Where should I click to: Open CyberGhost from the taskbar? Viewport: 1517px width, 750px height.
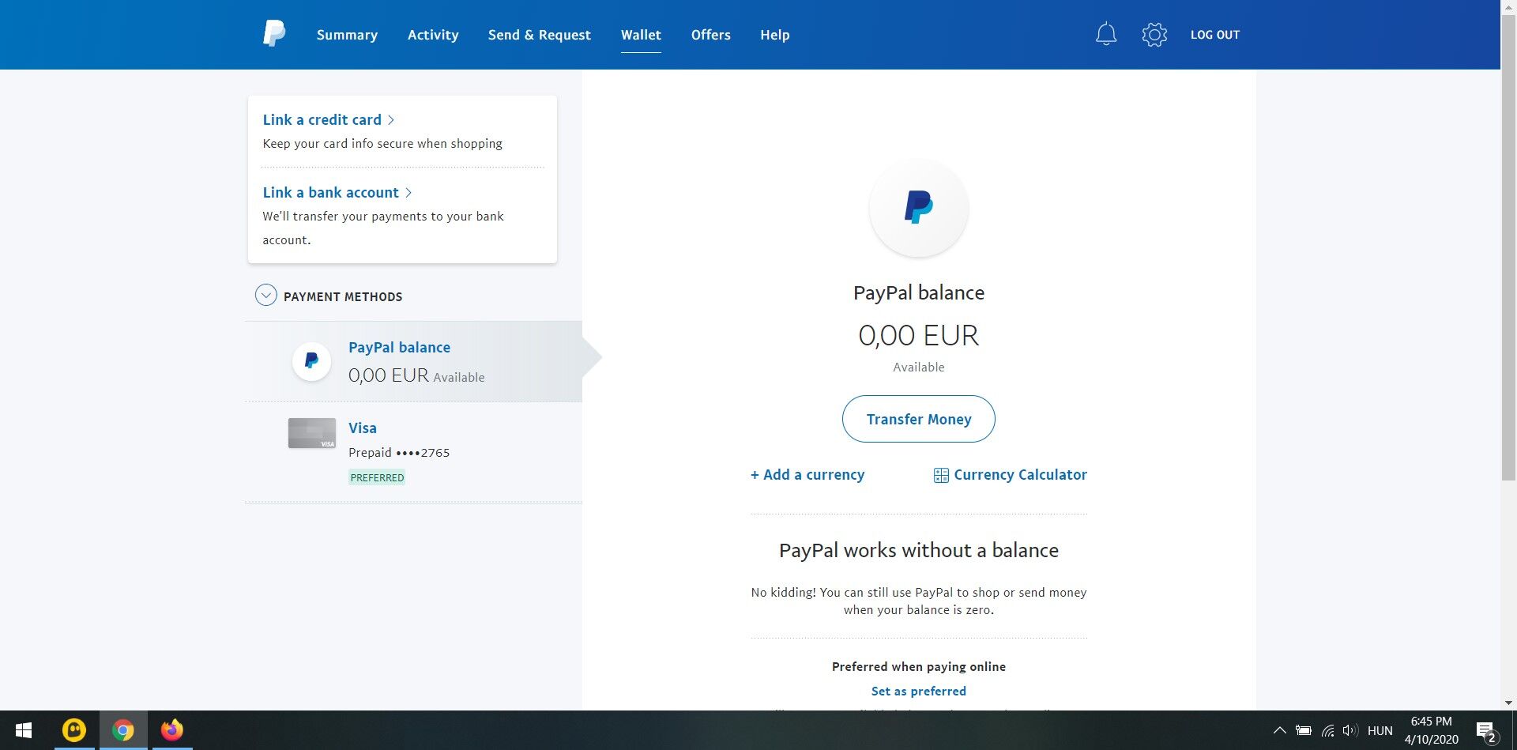pyautogui.click(x=74, y=730)
